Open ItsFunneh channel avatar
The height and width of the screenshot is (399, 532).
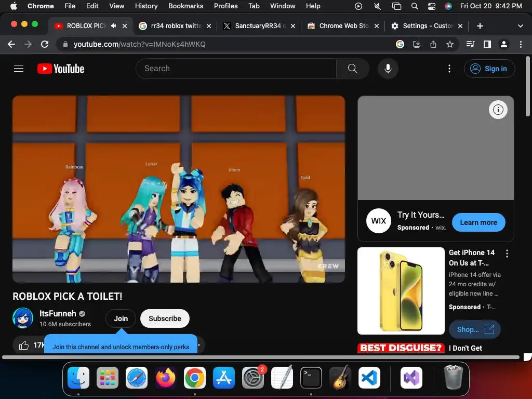tap(23, 318)
